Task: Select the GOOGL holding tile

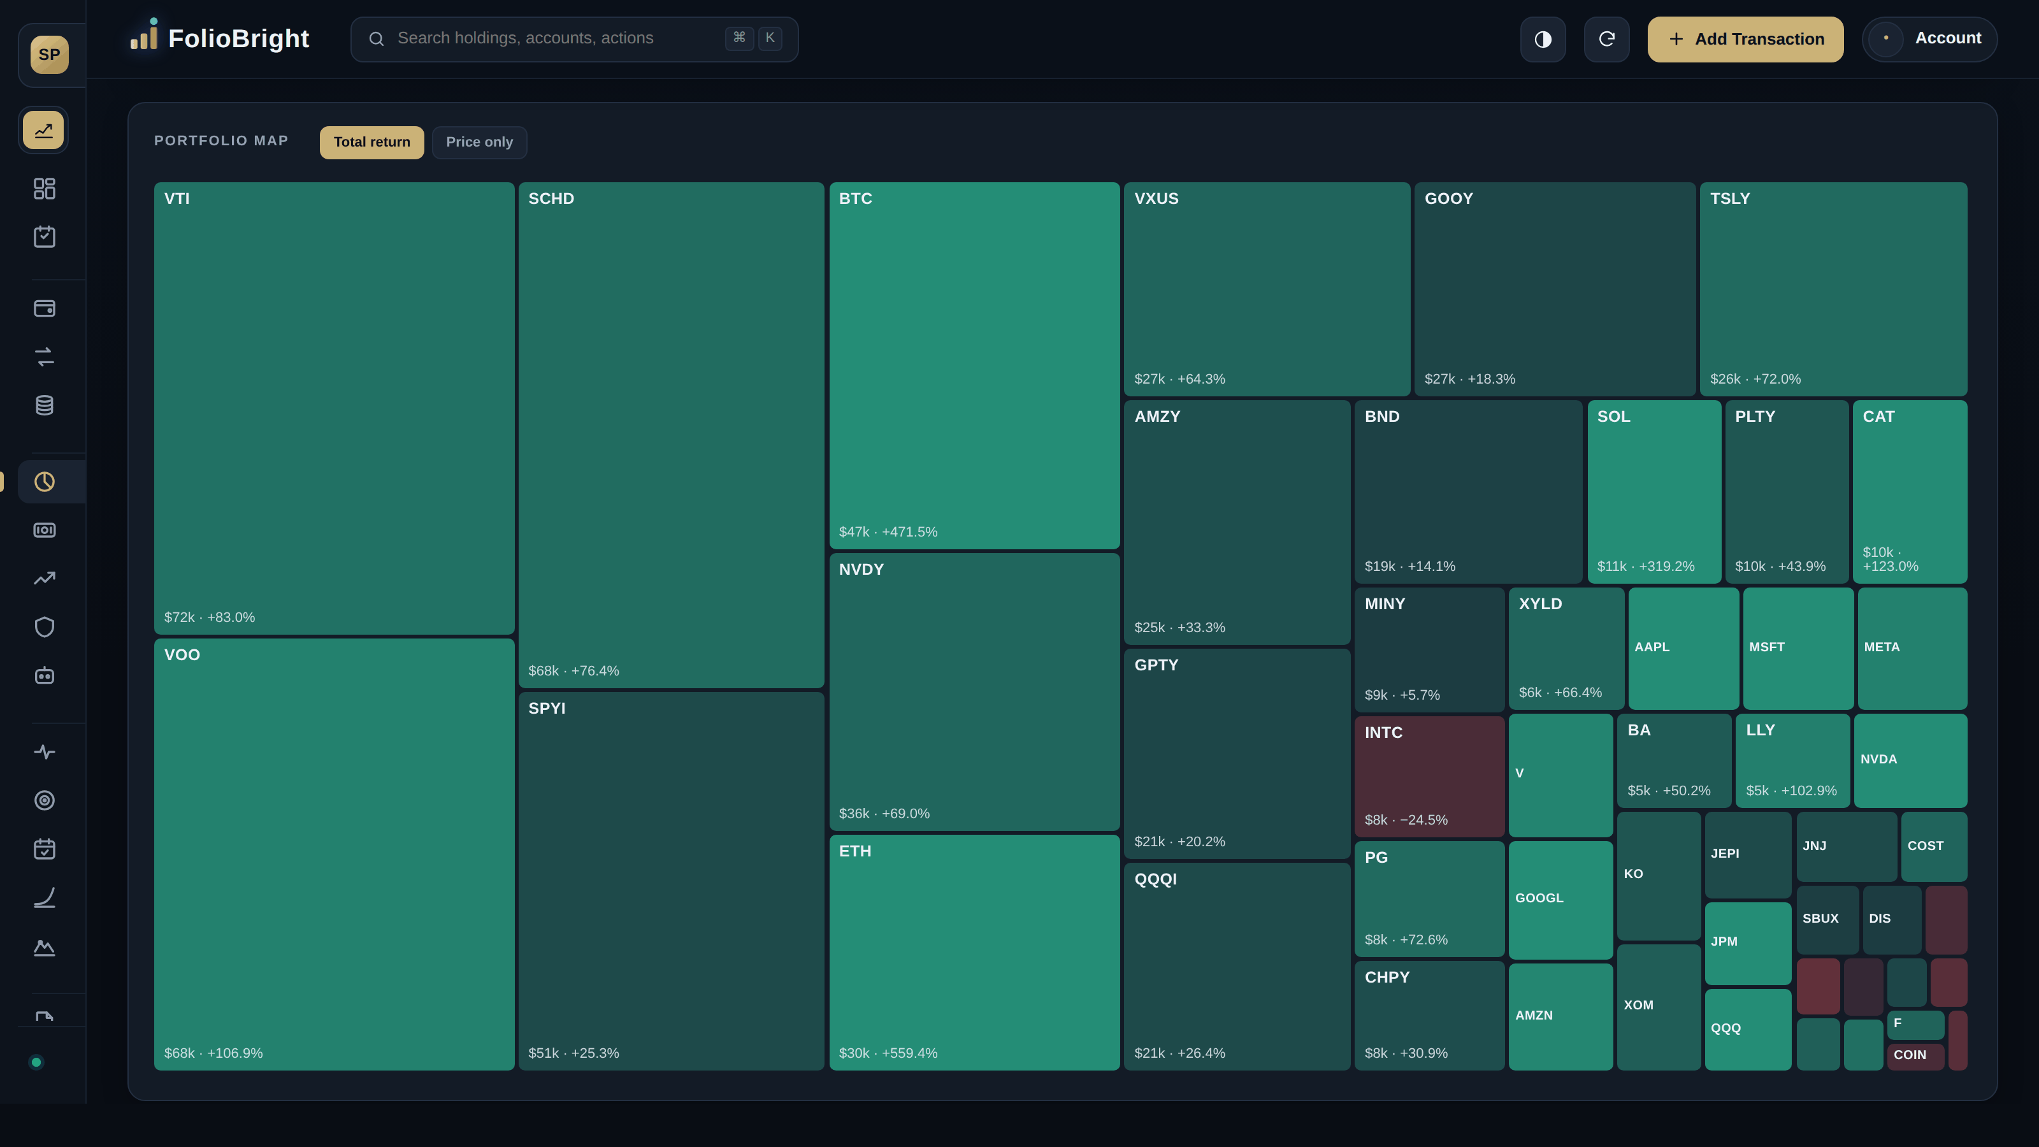Action: 1561,900
